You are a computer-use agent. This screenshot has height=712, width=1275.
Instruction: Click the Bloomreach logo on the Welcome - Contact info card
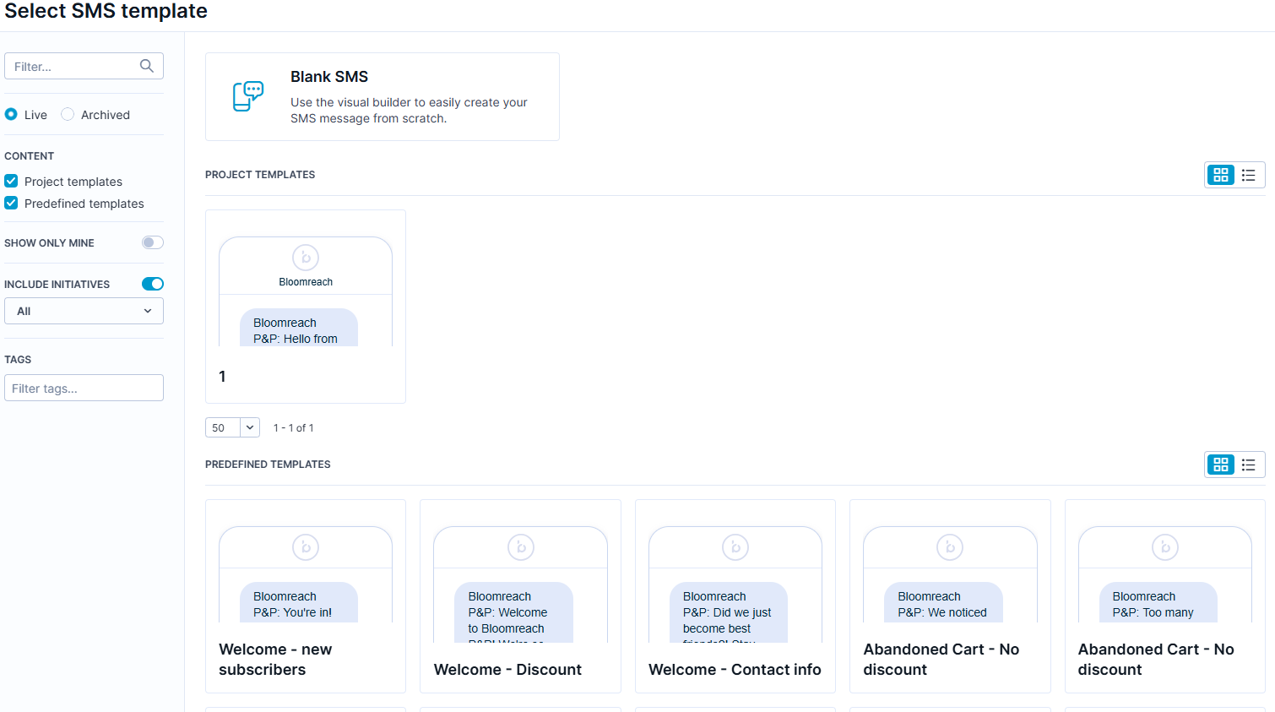(735, 547)
